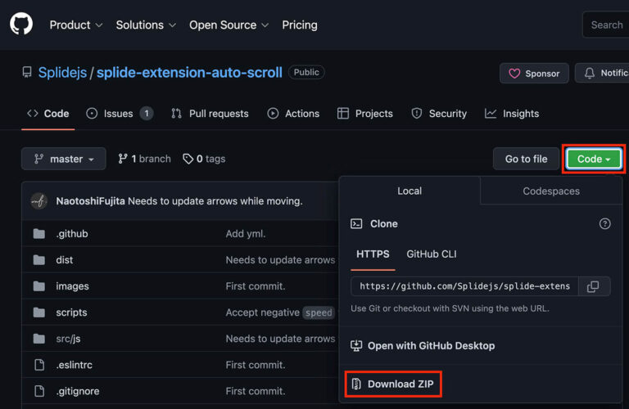Copy the HTTPS clone URL to clipboard
The image size is (629, 409).
coord(594,286)
